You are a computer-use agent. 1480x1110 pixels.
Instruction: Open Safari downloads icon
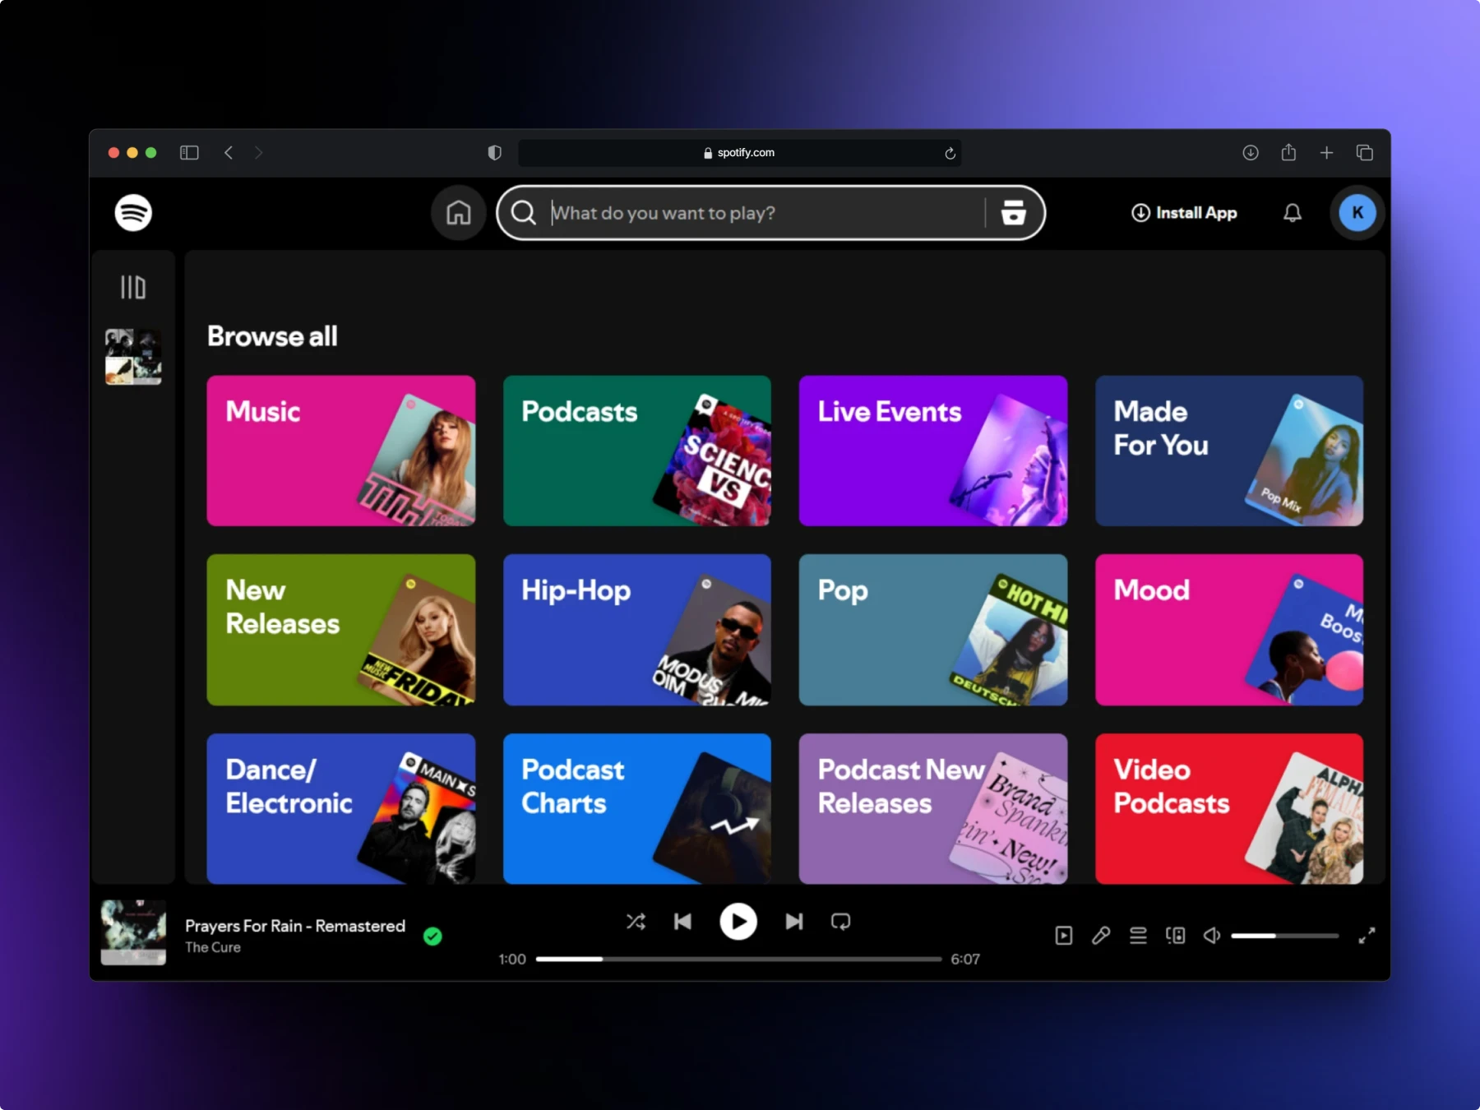coord(1251,153)
